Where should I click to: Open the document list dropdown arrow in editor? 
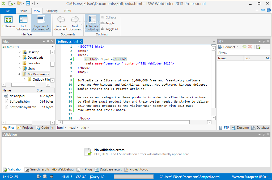[214, 42]
